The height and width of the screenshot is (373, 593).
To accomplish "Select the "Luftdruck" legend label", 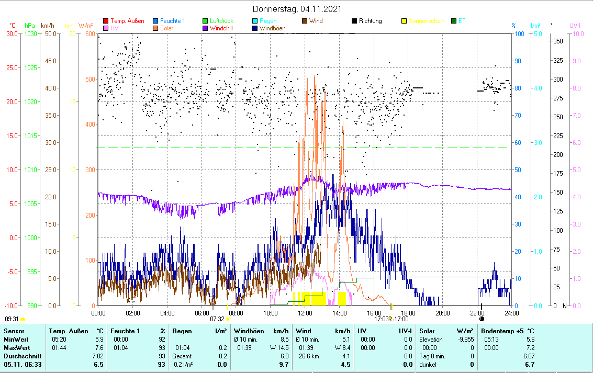I will (x=221, y=21).
